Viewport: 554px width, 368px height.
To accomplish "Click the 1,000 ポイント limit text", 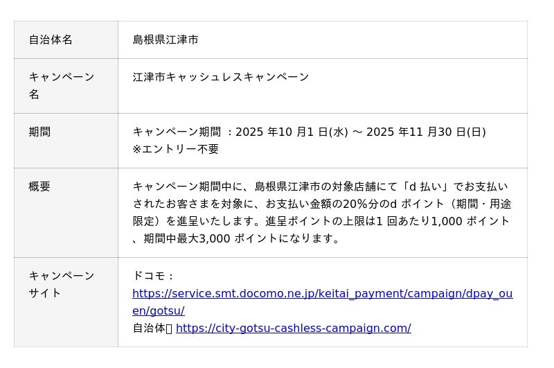I will [x=470, y=221].
